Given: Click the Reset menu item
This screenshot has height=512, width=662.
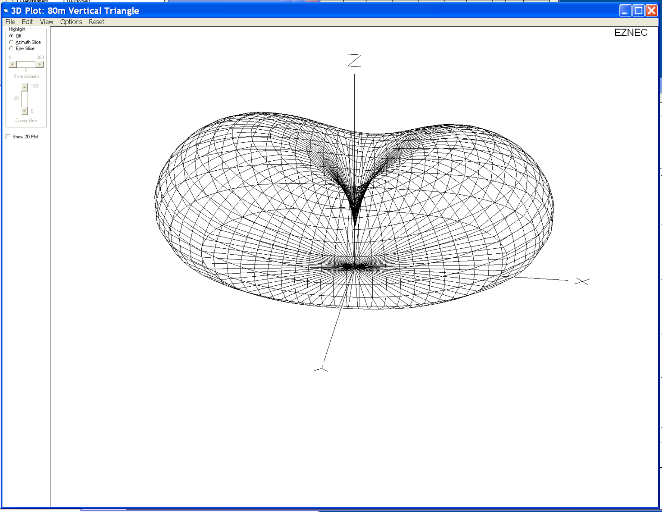Looking at the screenshot, I should 97,22.
